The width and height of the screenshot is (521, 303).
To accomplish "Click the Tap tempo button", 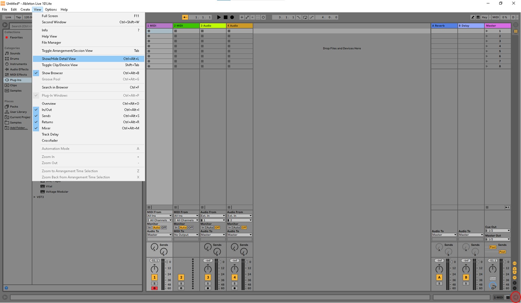I will (x=19, y=17).
